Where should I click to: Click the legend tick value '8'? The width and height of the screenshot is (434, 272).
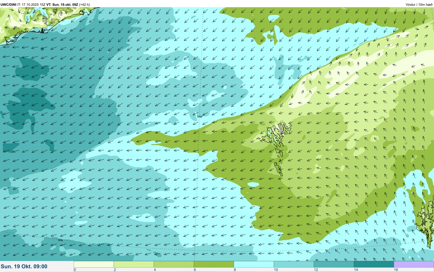tap(235, 270)
